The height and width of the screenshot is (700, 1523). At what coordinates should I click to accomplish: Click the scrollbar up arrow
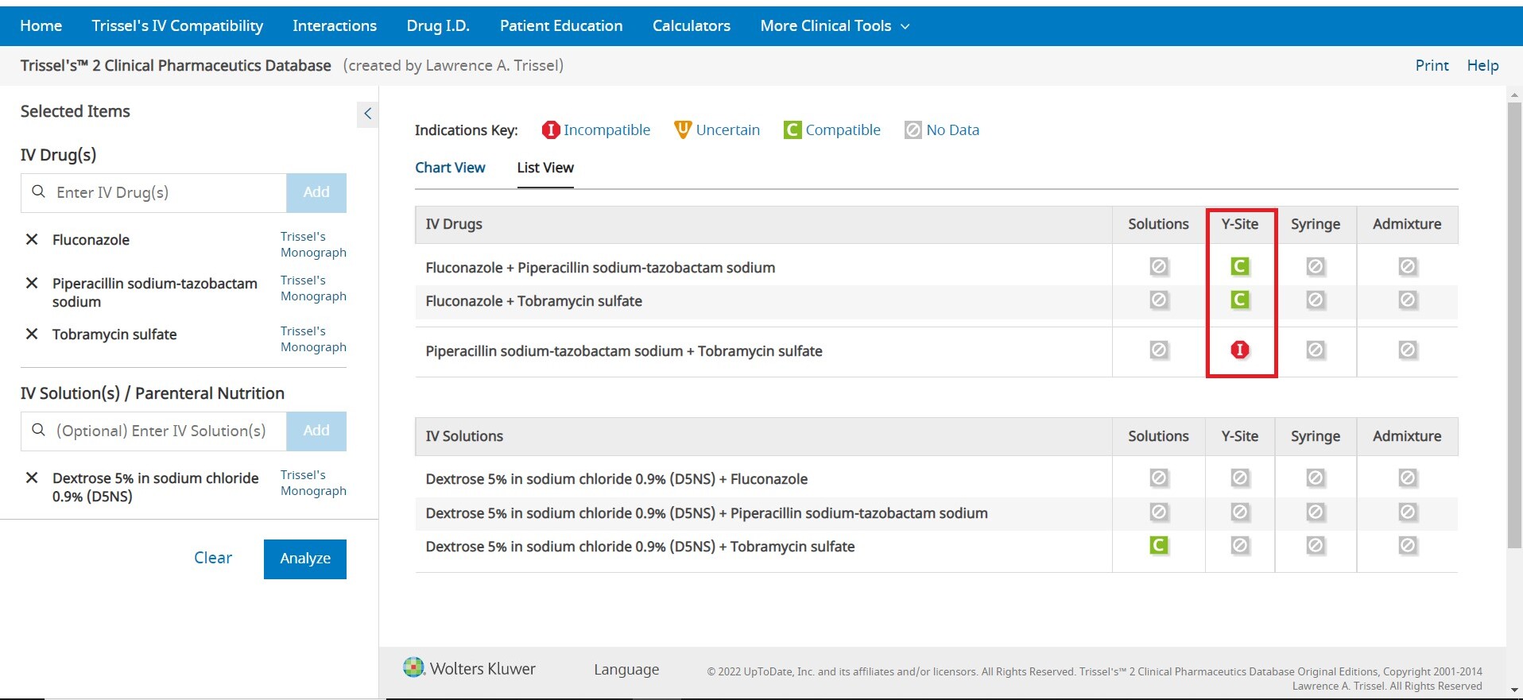coord(1514,95)
